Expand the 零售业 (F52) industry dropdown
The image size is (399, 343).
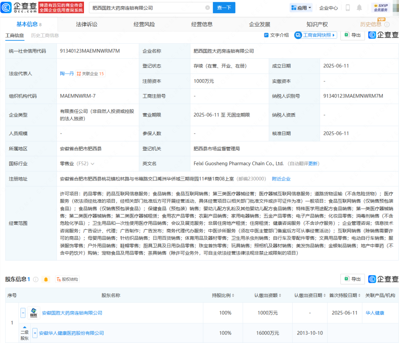pos(93,164)
